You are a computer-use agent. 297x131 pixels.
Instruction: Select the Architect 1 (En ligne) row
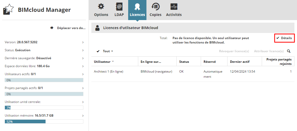point(193,74)
